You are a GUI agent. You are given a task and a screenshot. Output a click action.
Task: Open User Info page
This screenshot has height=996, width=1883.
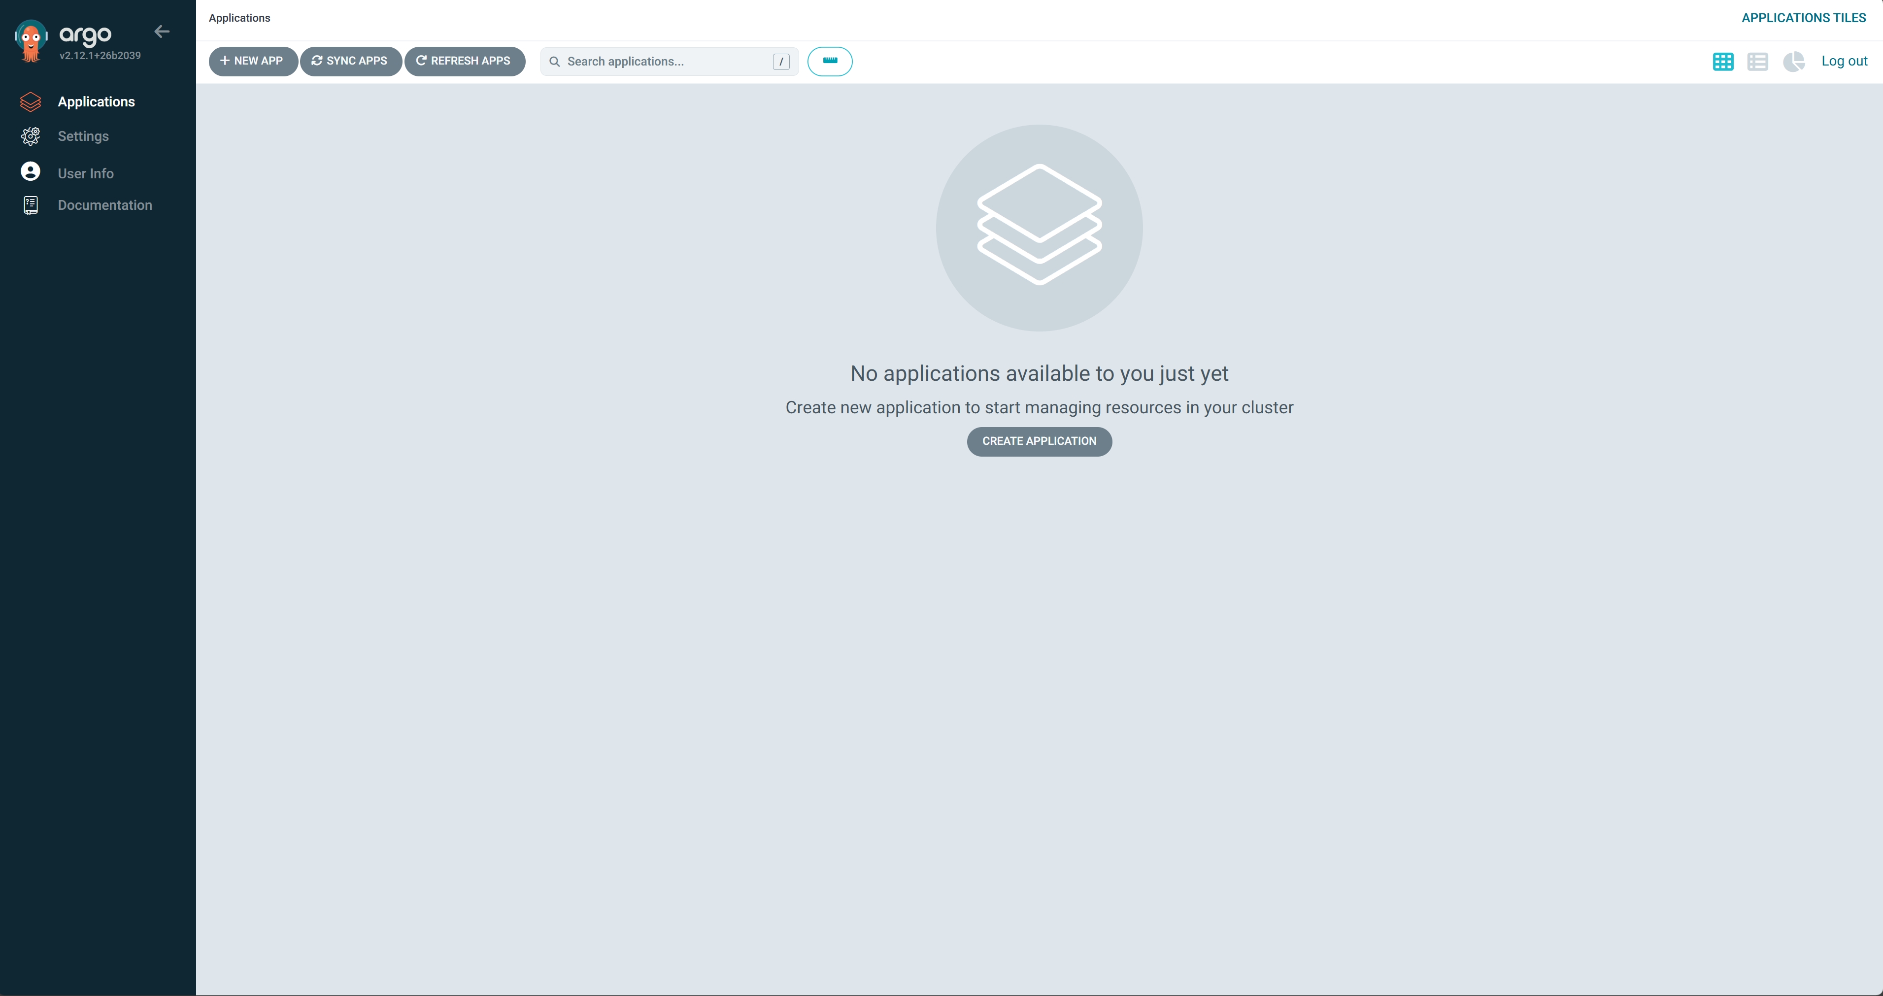coord(86,173)
